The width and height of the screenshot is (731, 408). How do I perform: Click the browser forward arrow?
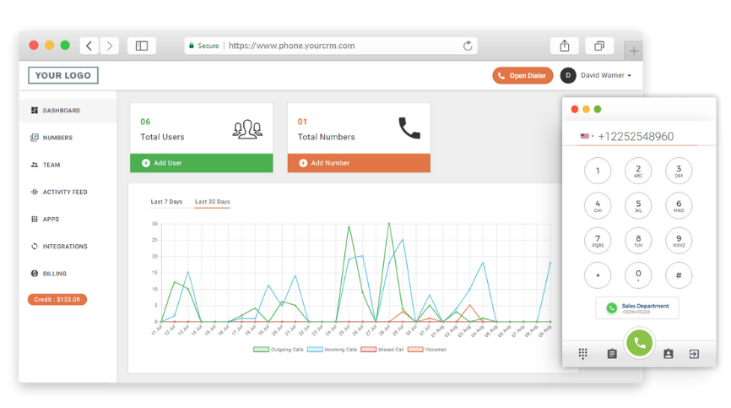(x=110, y=46)
